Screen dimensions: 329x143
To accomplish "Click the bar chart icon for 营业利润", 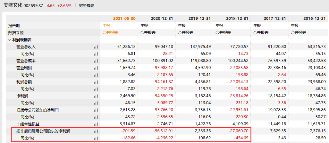I will pos(96,68).
